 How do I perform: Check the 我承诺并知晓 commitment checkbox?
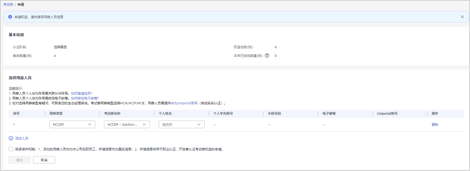coord(11,149)
